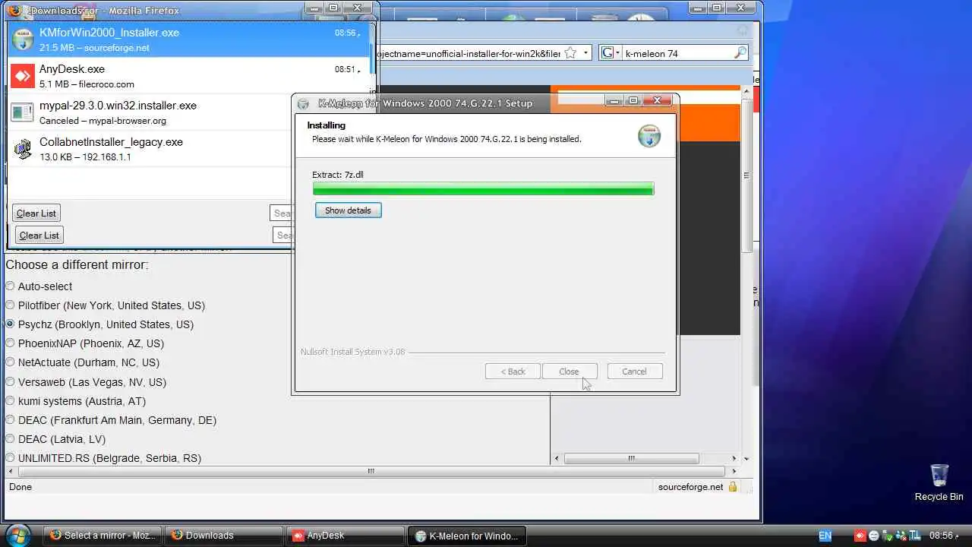Choose the NetActuate (Durham, NC) mirror
The height and width of the screenshot is (547, 972).
pyautogui.click(x=10, y=362)
